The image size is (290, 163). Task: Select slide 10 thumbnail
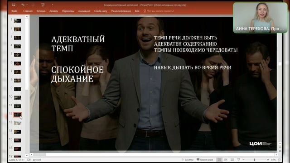click(17, 98)
